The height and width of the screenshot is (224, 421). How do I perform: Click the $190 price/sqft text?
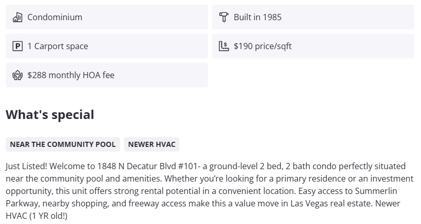pyautogui.click(x=263, y=46)
